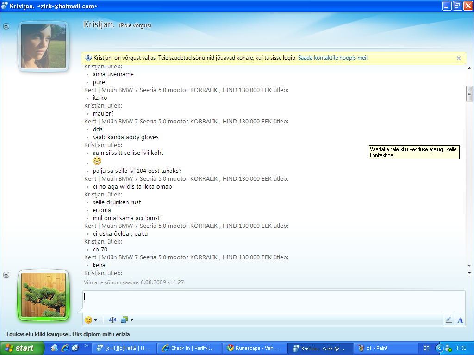
Task: Dismiss the yellow offline notification bar
Action: click(x=459, y=58)
